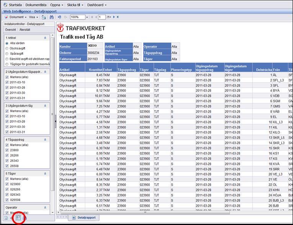Toggle 2011-03-31 under Utgångsdatum tåguppdrag
The height and width of the screenshot is (225, 293).
pos(7,98)
